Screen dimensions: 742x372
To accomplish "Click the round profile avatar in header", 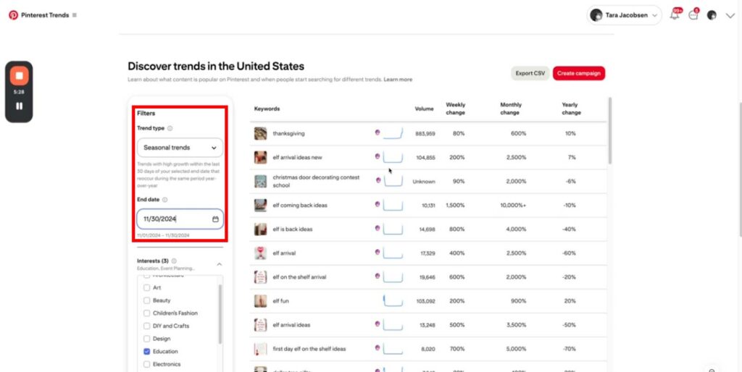I will pyautogui.click(x=712, y=15).
